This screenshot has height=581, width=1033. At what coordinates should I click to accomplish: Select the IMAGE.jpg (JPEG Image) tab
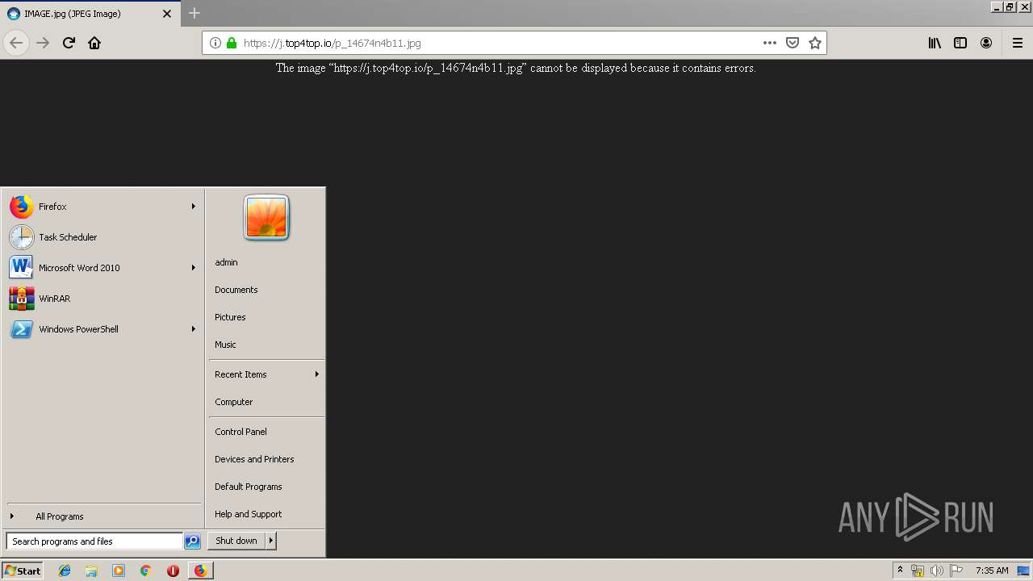(x=89, y=14)
